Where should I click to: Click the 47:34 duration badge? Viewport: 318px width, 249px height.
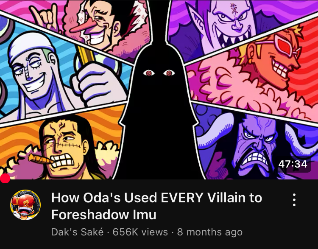click(x=293, y=164)
